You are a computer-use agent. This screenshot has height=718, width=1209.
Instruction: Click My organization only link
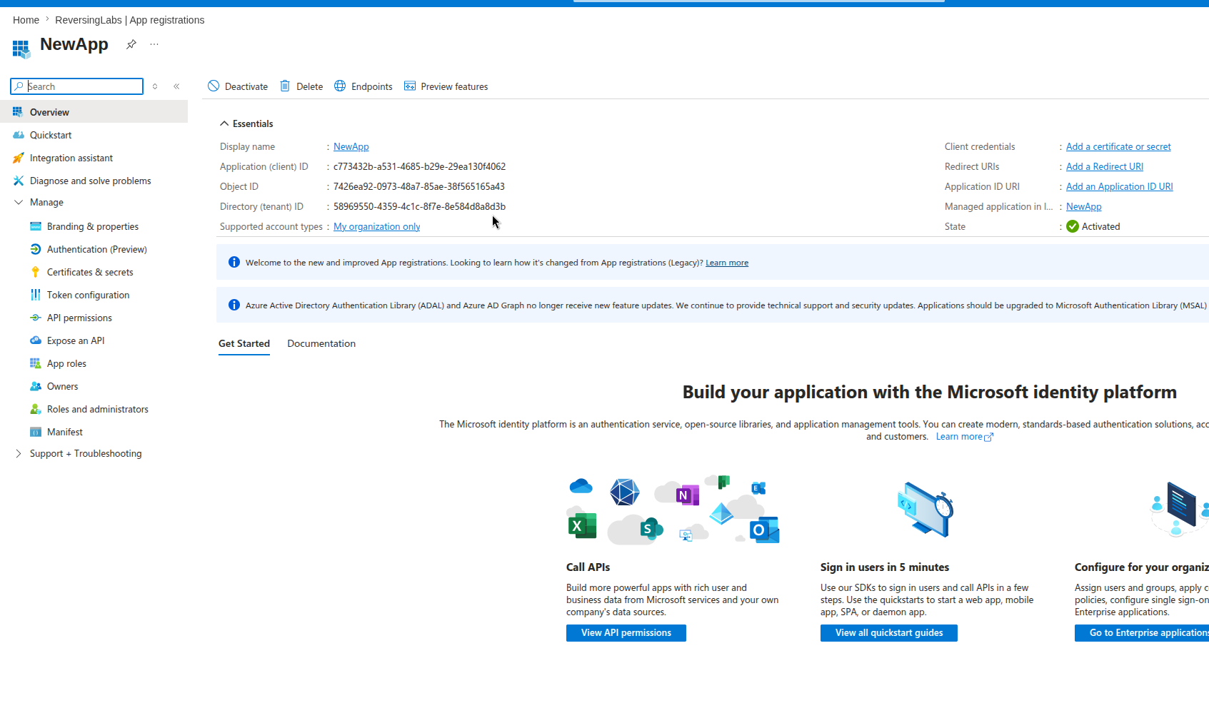click(x=377, y=226)
